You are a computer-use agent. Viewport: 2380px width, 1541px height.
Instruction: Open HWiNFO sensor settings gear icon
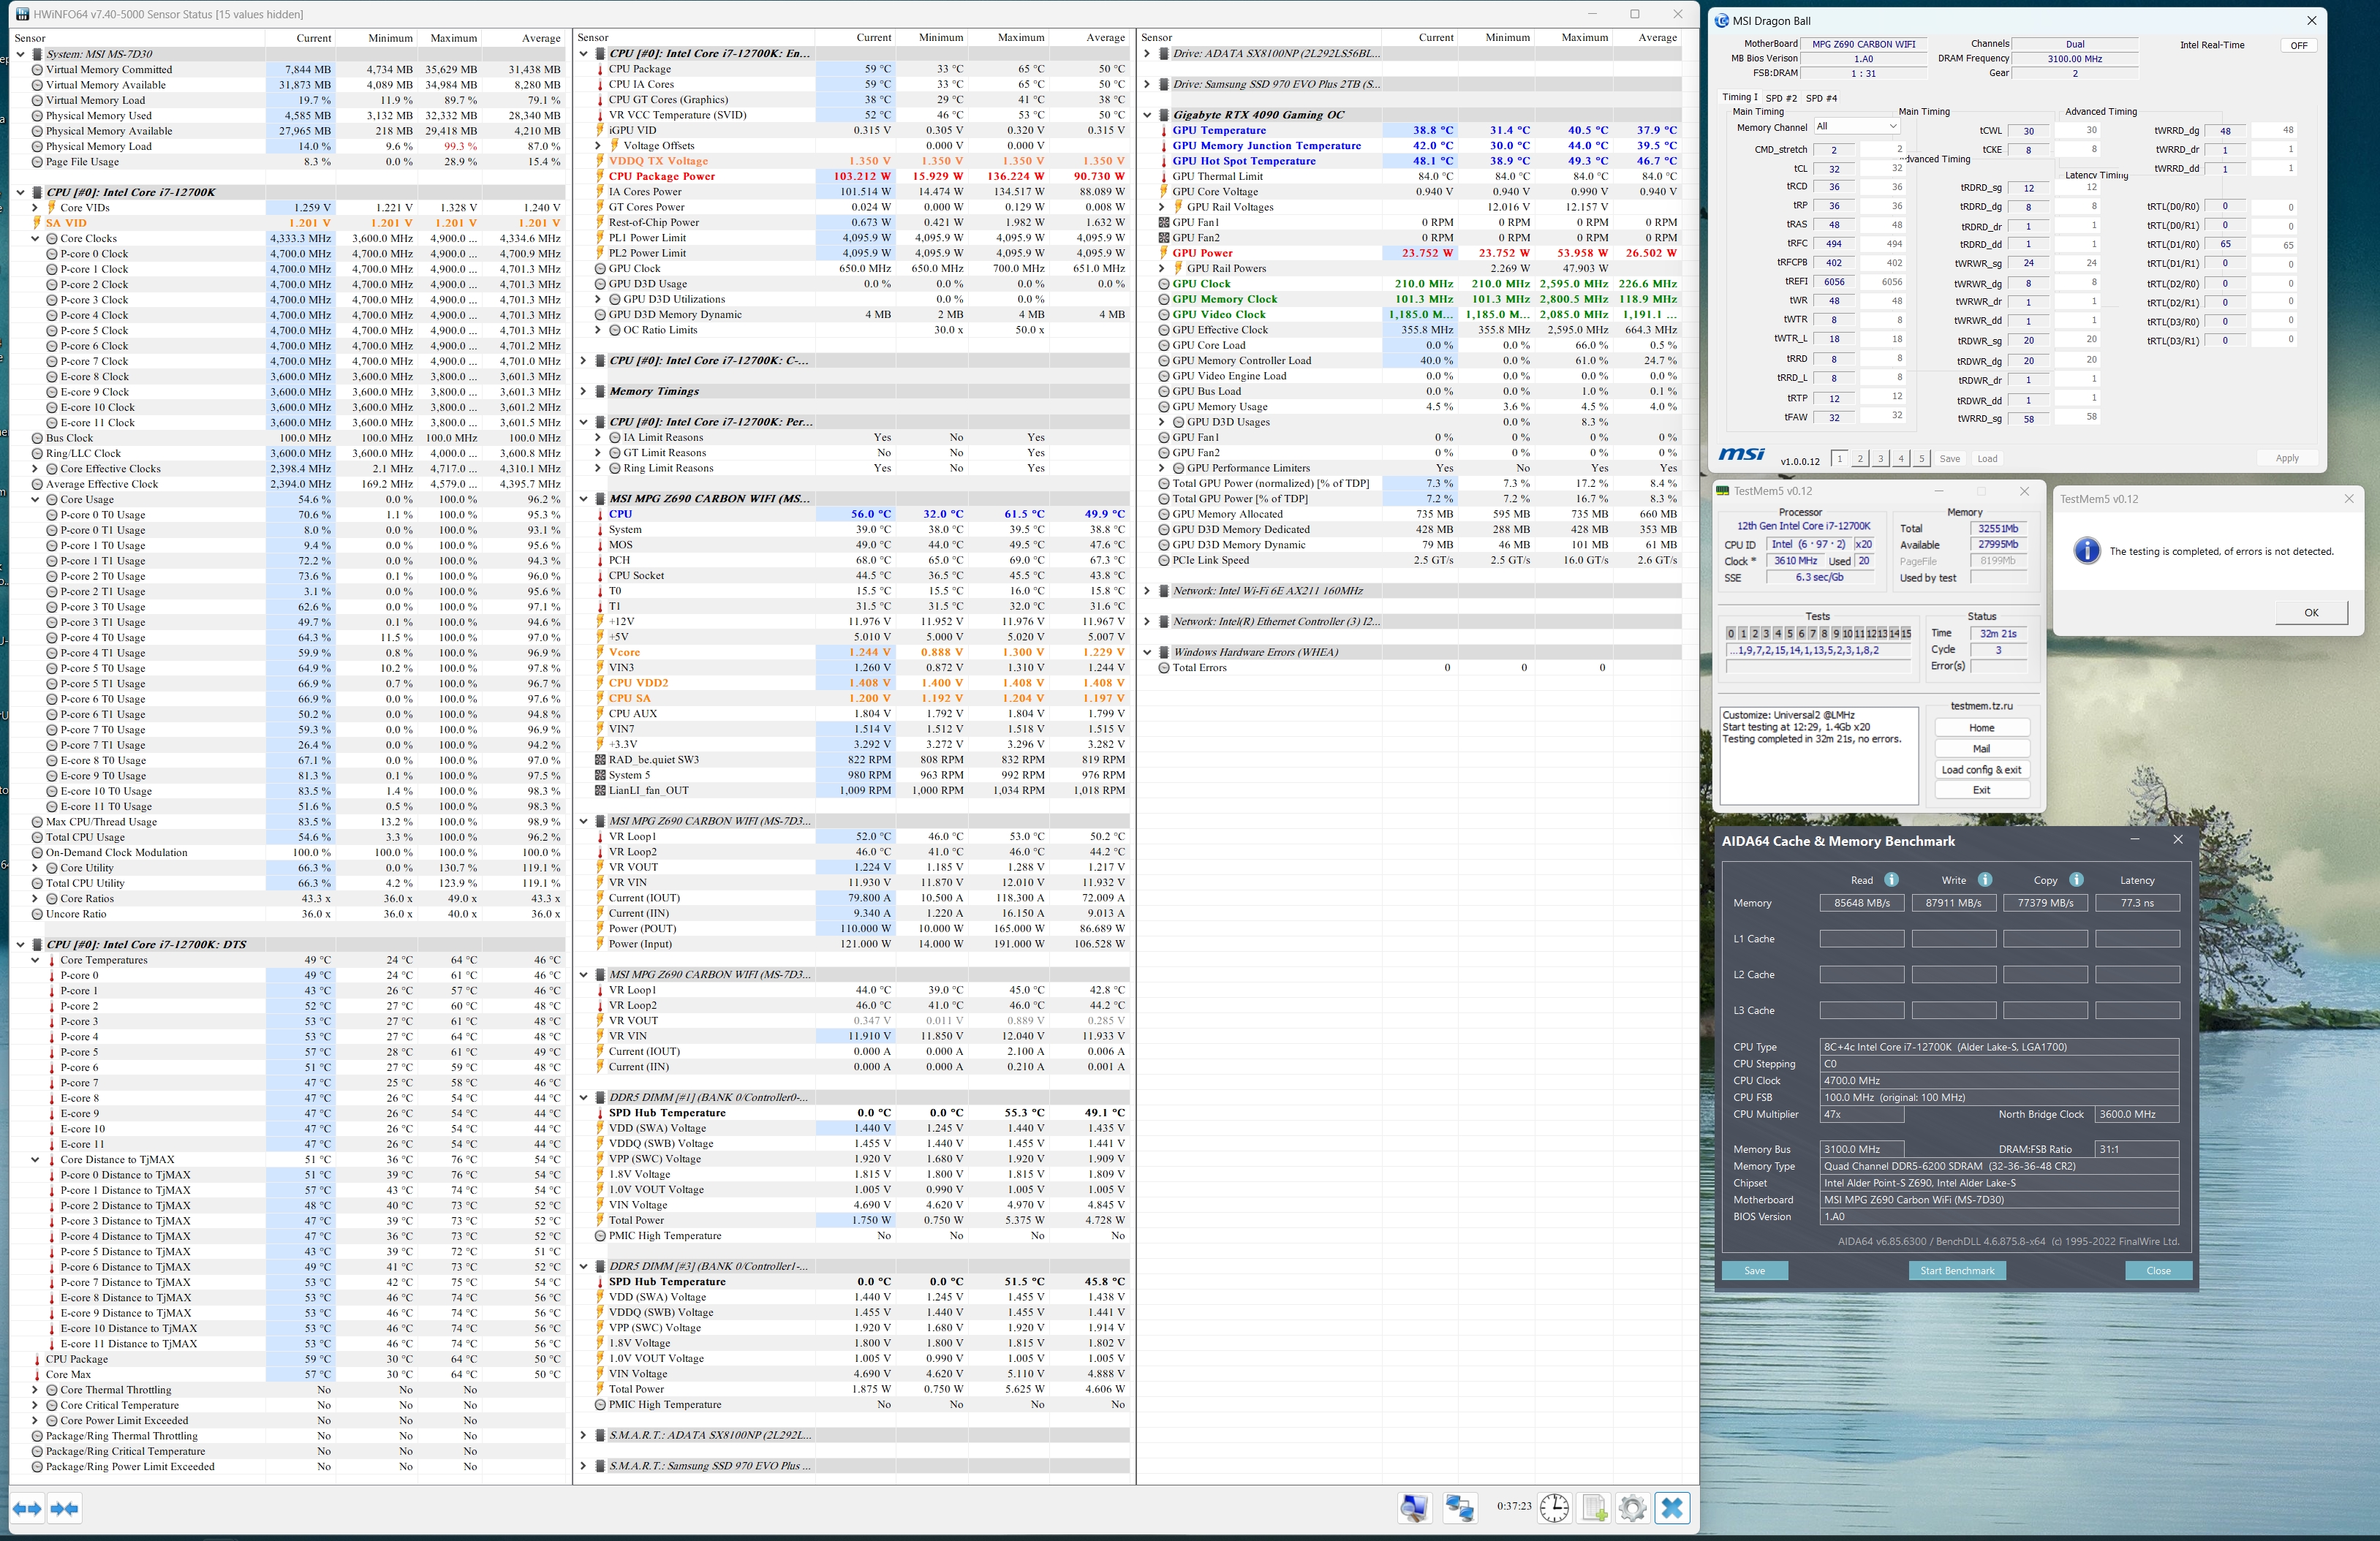1632,1507
